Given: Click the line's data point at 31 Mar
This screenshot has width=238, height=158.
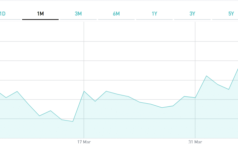Looking at the screenshot, I should 195,98.
